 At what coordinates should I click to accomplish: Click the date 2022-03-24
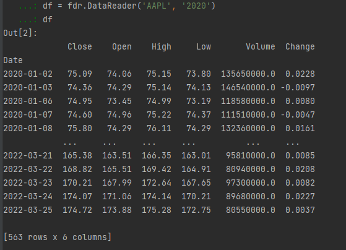tap(28, 196)
